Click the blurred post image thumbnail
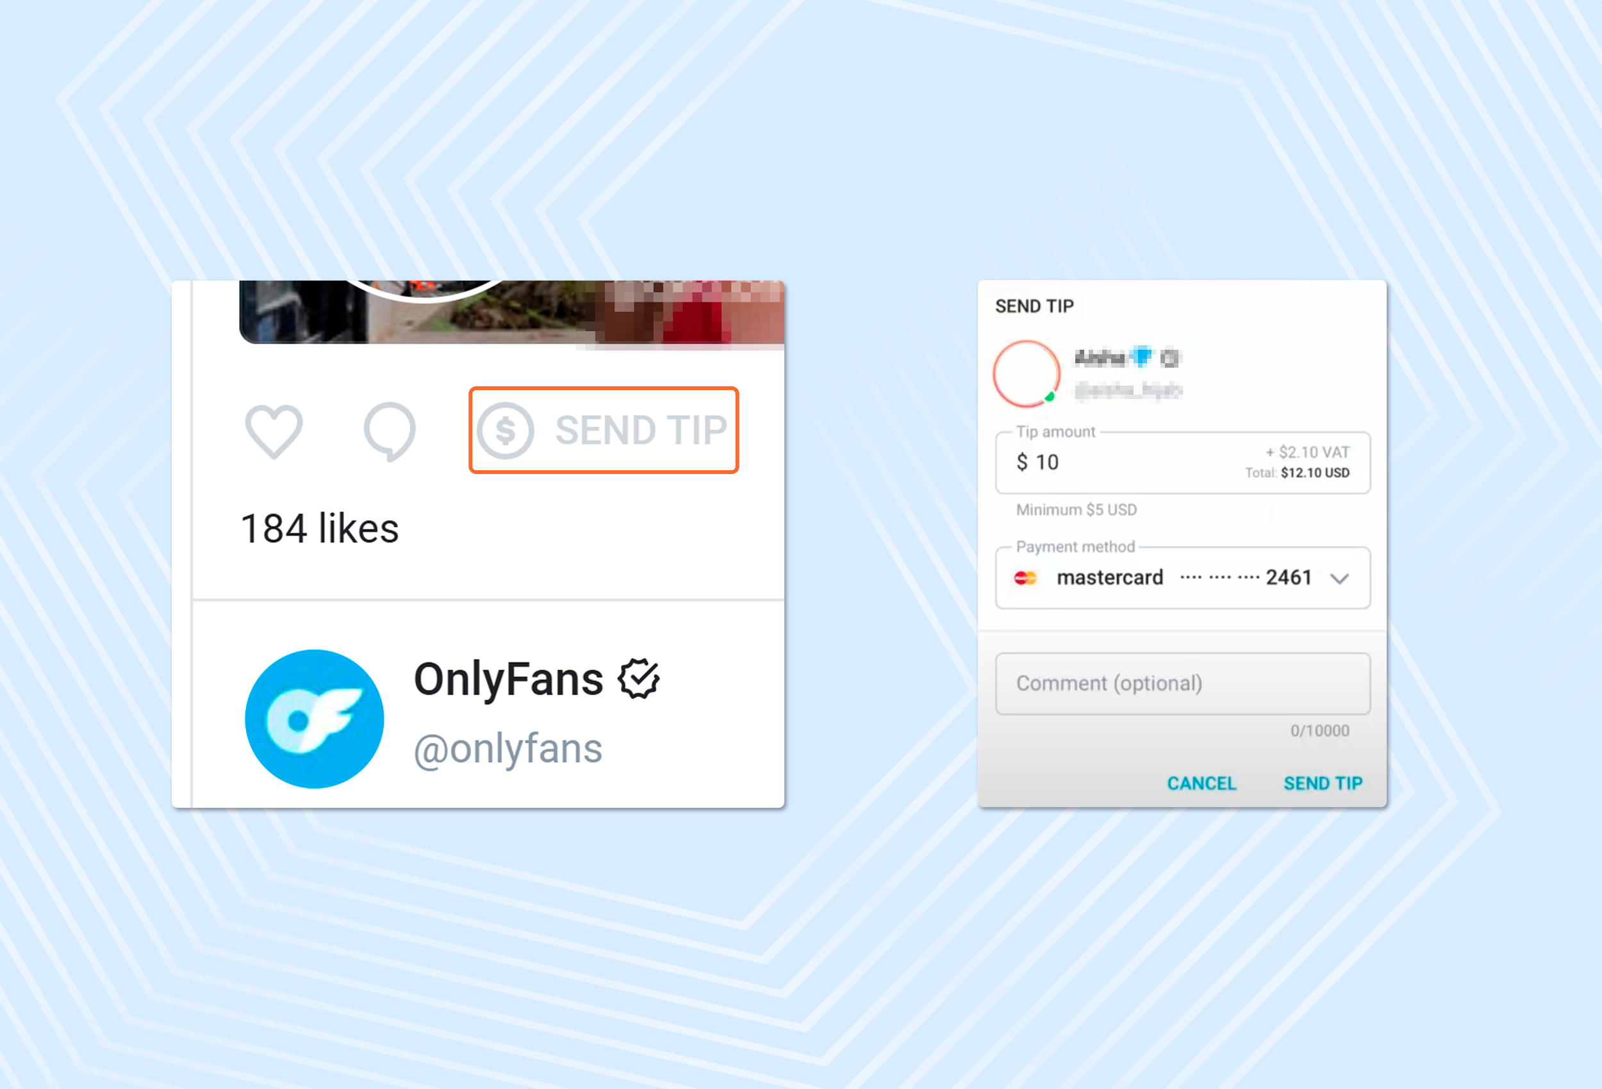Screen dimensions: 1602x1089 coord(511,311)
